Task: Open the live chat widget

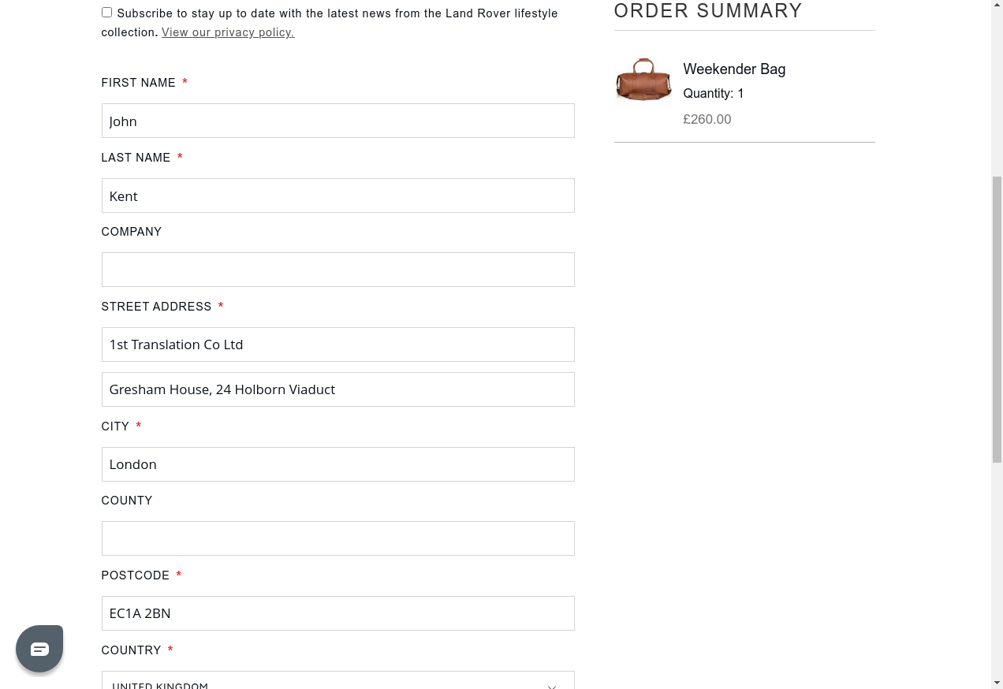Action: [39, 648]
